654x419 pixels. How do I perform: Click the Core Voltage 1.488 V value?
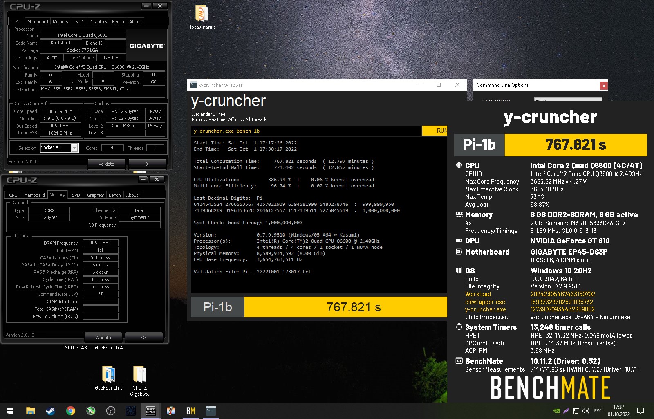[111, 58]
